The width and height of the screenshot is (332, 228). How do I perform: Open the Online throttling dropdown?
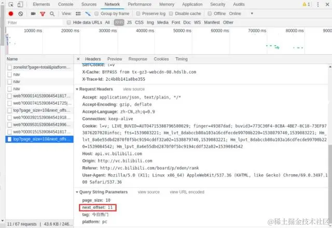(x=241, y=14)
